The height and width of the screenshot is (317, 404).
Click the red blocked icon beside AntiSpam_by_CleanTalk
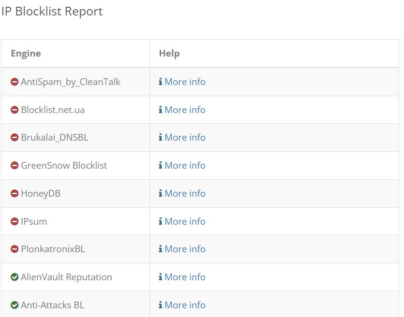pos(15,82)
